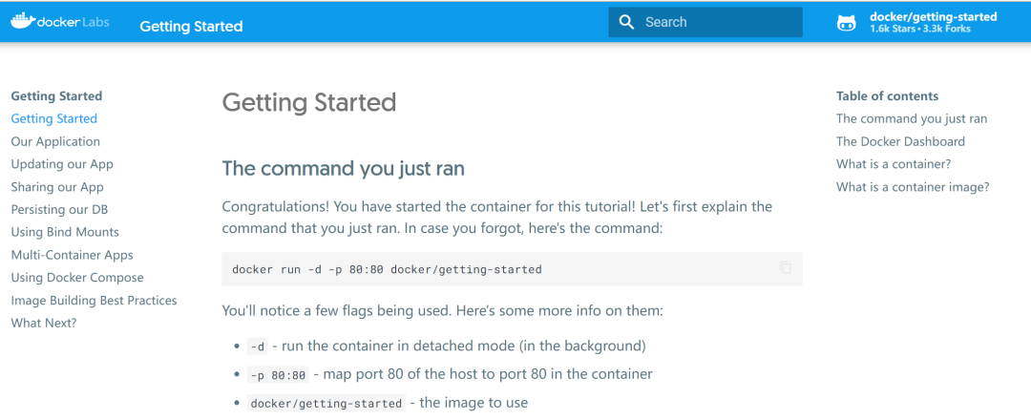
Task: Open the Our Application page
Action: [x=55, y=141]
